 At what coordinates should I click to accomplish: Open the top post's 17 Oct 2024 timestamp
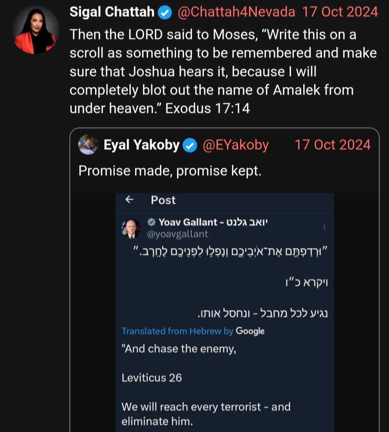tap(340, 12)
